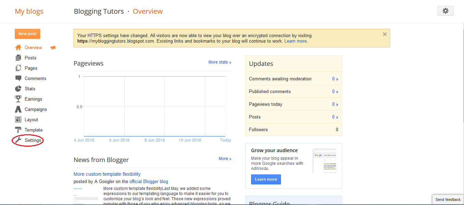Screen dimensions: 464x205
Task: Click Learn more in HTTPS notice
Action: tap(295, 41)
